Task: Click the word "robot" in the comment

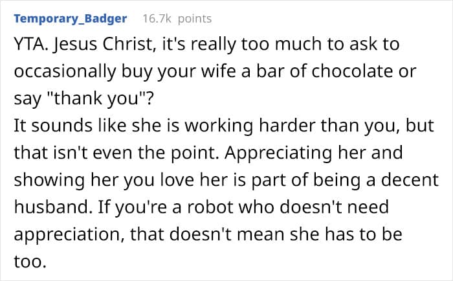Action: [210, 207]
